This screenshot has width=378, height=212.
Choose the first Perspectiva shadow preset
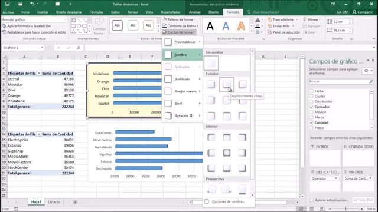click(211, 189)
